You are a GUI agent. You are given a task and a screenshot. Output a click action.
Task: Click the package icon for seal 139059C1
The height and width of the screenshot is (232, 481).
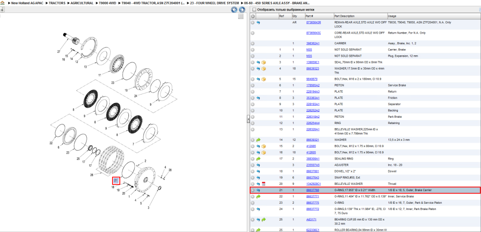coord(264,62)
